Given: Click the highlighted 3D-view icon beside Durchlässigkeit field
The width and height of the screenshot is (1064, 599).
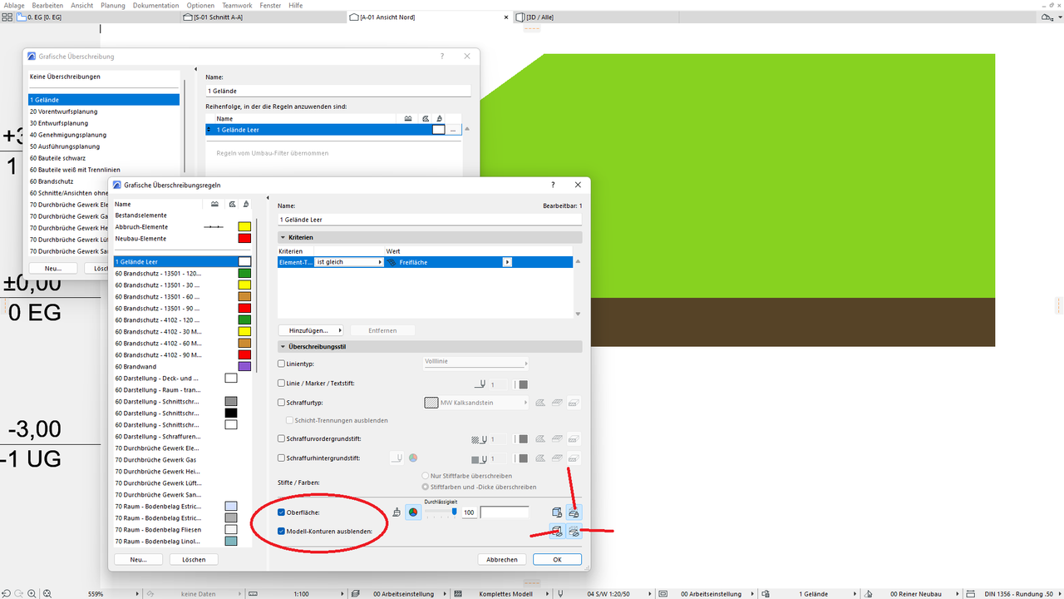Looking at the screenshot, I should tap(574, 513).
